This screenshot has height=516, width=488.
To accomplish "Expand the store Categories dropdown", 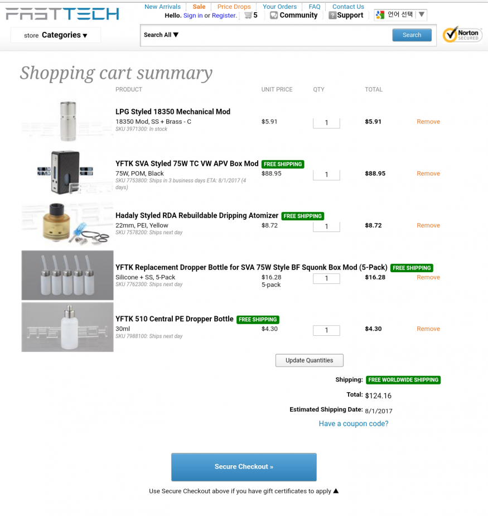I will tap(56, 35).
